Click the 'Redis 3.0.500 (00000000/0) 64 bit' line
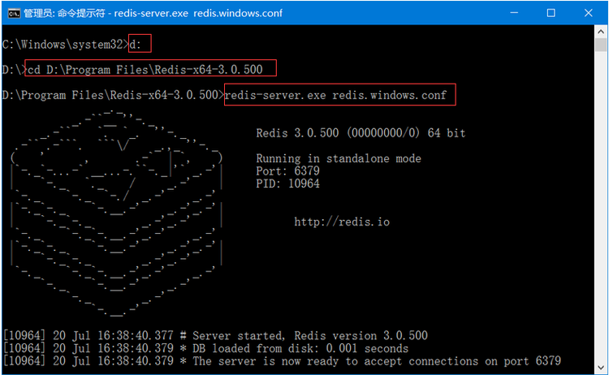The image size is (609, 375). coord(361,133)
